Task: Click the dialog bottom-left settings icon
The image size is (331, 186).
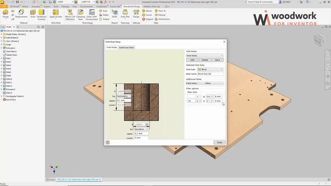Action: [108, 143]
